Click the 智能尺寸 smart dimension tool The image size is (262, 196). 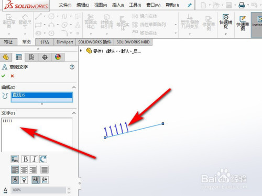click(x=25, y=21)
